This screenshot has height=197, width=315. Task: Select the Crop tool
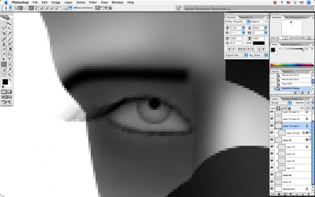pos(4,34)
